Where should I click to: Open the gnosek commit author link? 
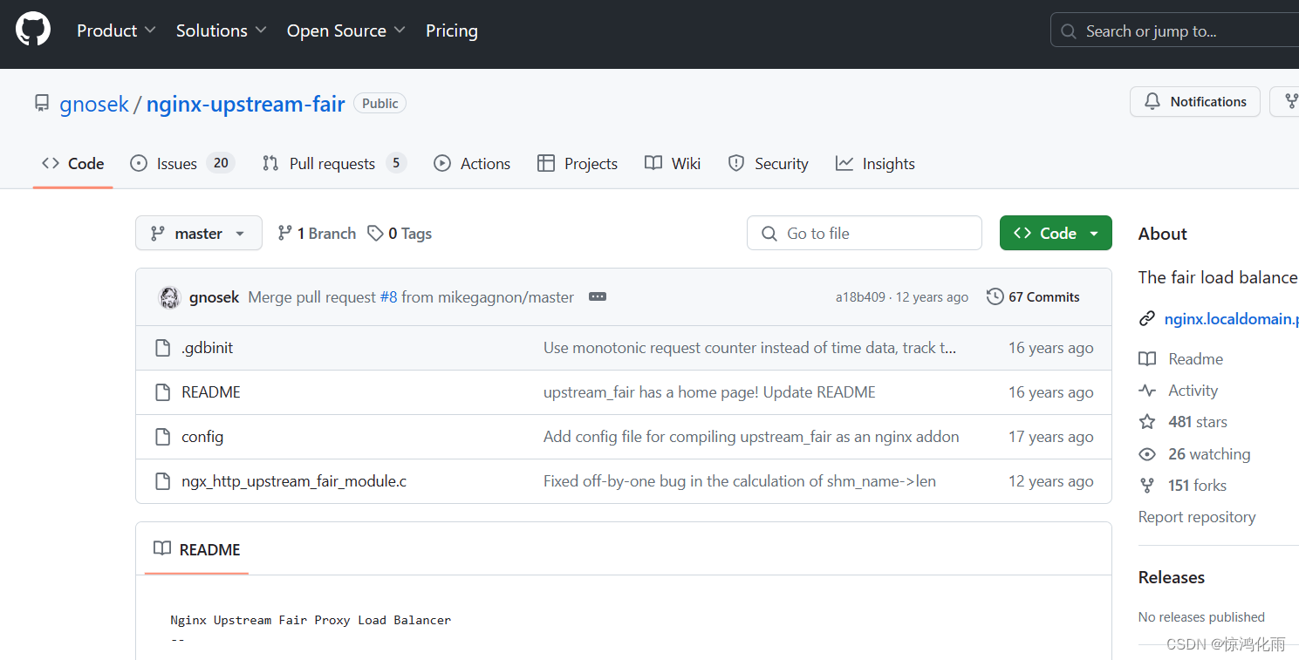[214, 297]
